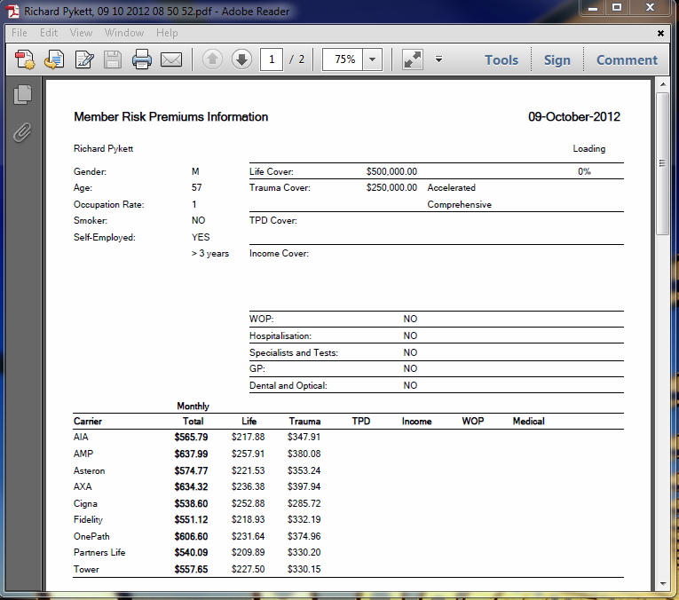Click the Occupation Rate: label
Viewport: 679px width, 600px height.
pos(108,204)
